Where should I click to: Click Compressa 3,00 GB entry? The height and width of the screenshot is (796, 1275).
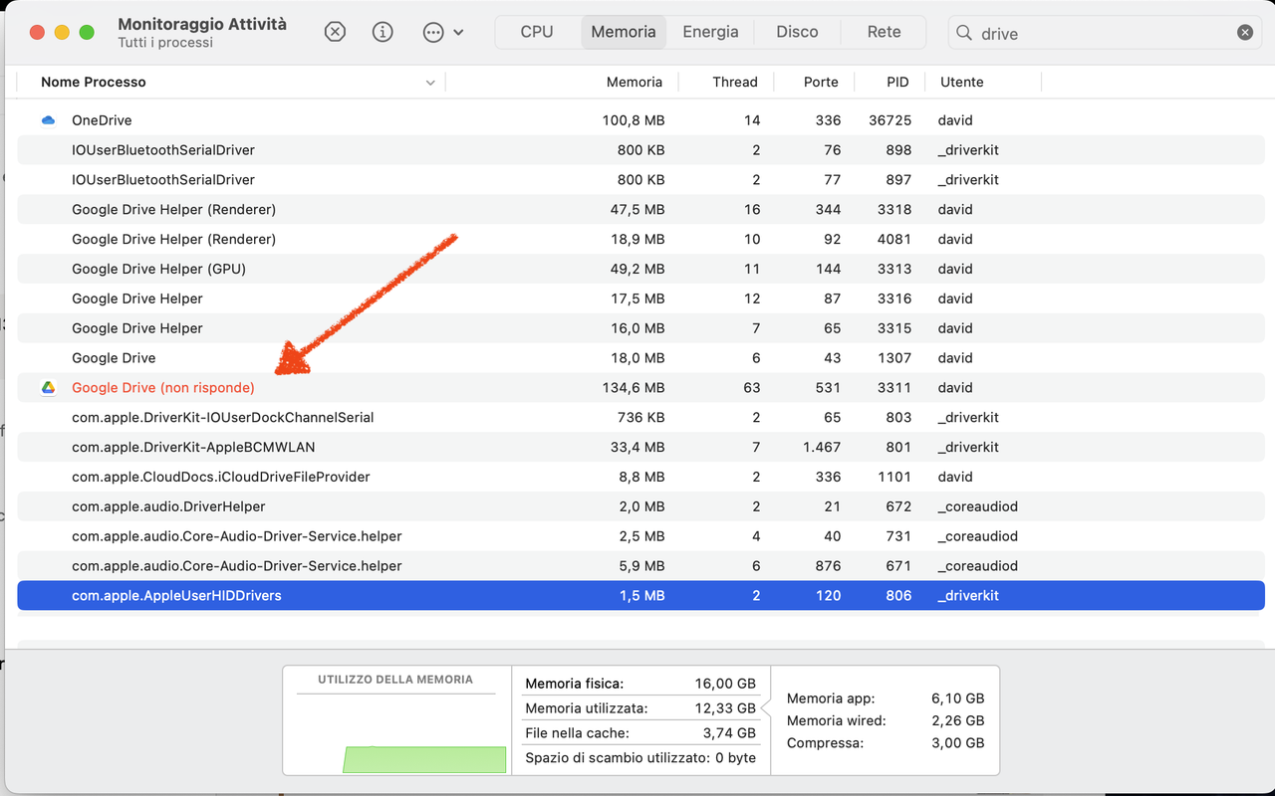point(886,743)
